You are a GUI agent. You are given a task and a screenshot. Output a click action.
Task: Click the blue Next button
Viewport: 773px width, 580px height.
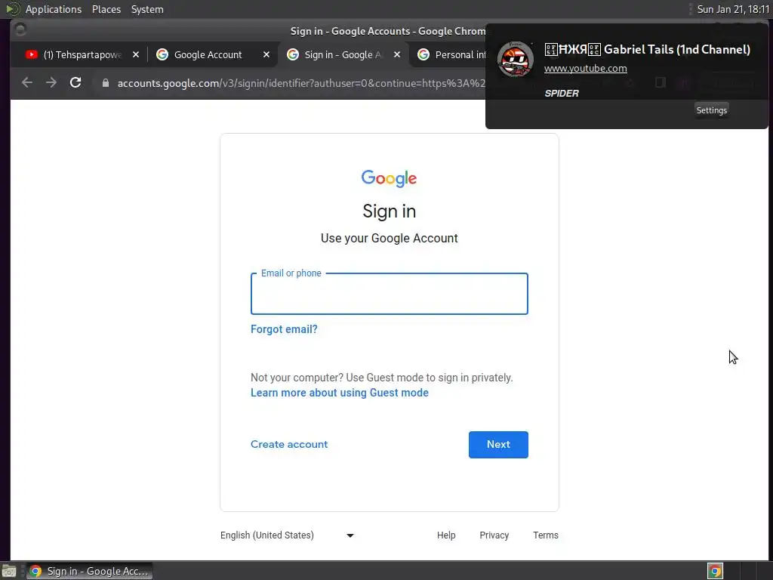(498, 445)
